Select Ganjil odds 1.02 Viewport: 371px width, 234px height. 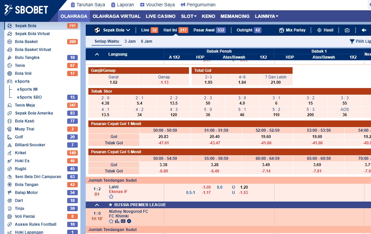coord(114,82)
